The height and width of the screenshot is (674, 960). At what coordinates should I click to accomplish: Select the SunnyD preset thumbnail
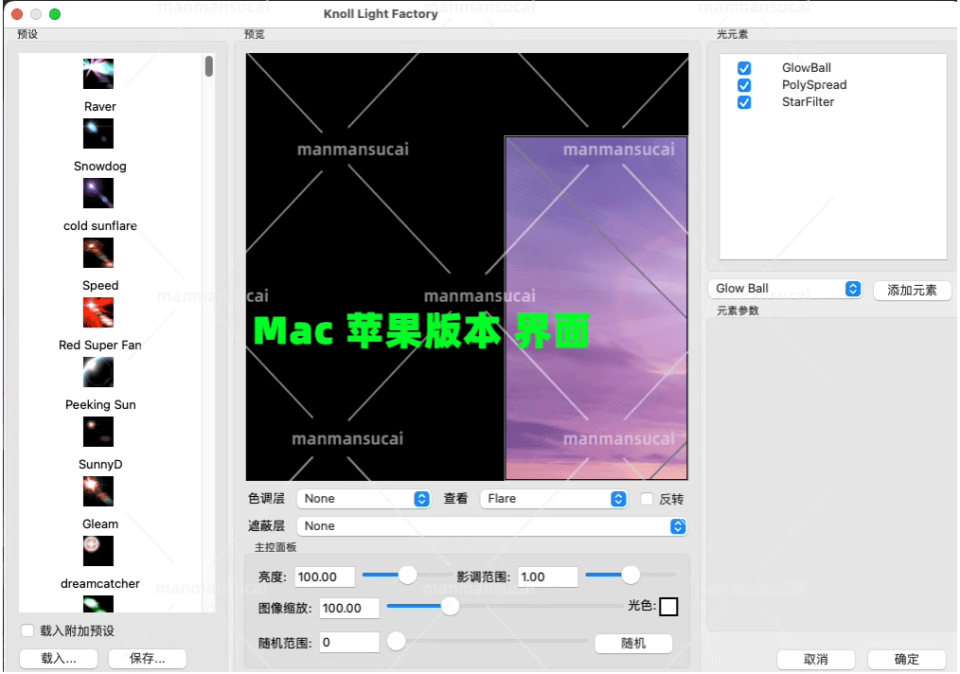98,432
